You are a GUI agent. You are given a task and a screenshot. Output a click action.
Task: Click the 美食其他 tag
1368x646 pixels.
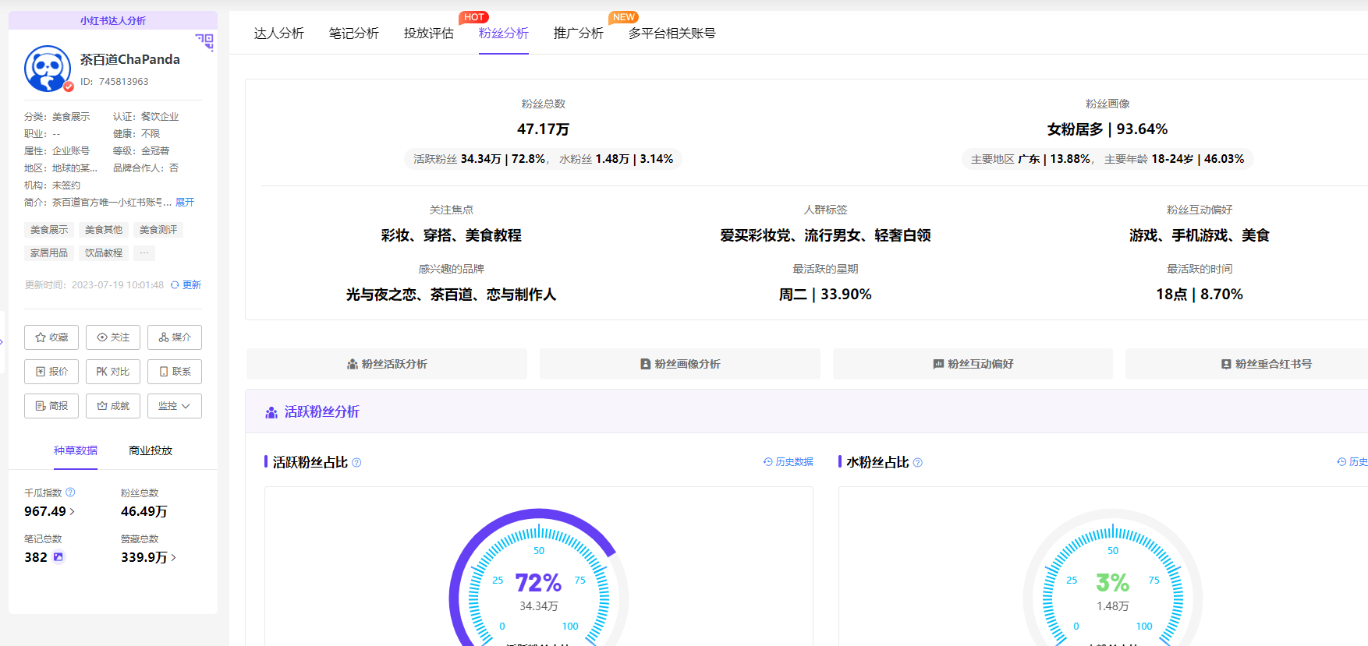coord(104,230)
